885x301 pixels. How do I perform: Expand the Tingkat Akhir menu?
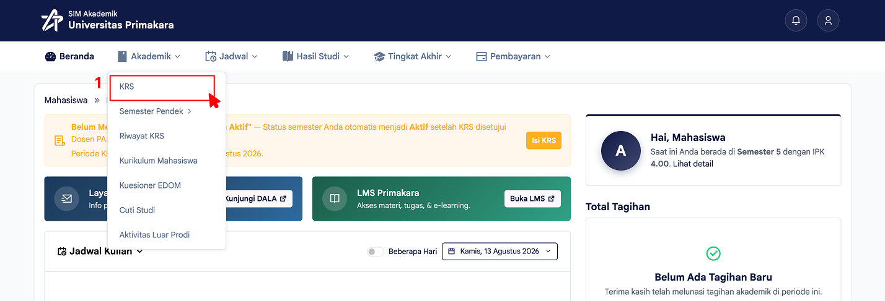[x=413, y=56]
